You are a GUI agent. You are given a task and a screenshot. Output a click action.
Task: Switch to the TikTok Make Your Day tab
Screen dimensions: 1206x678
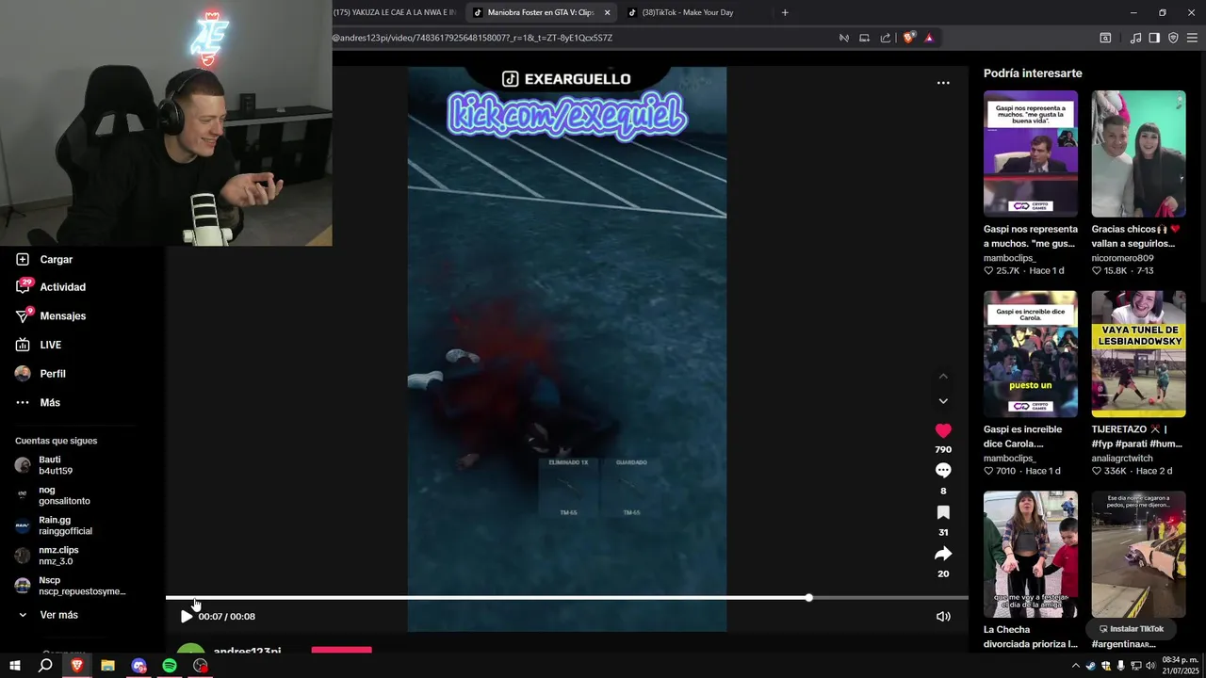[688, 12]
